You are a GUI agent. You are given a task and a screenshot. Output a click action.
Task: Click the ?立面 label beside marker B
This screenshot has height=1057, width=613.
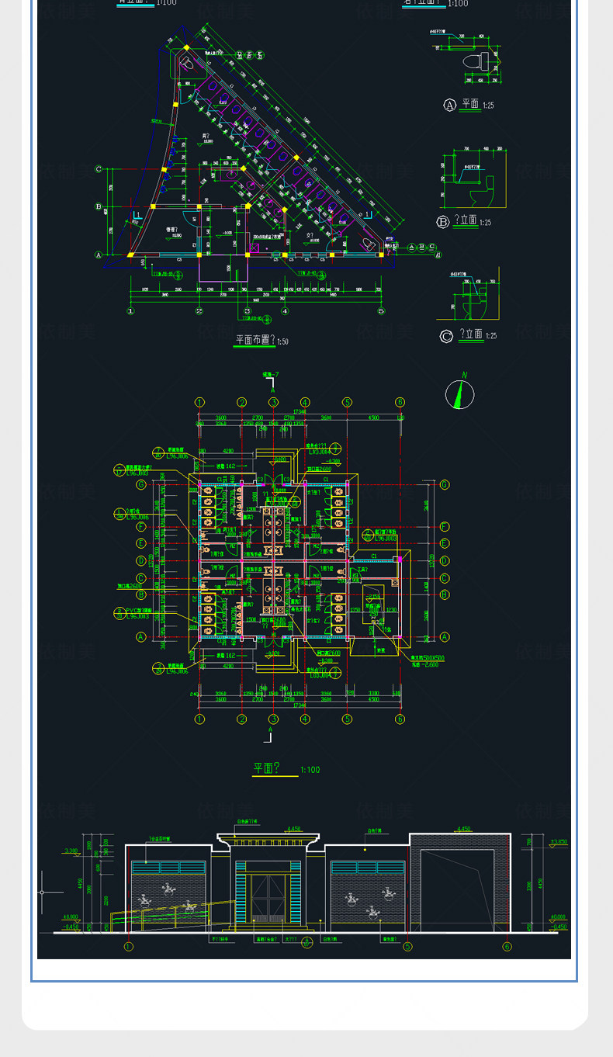(x=466, y=221)
